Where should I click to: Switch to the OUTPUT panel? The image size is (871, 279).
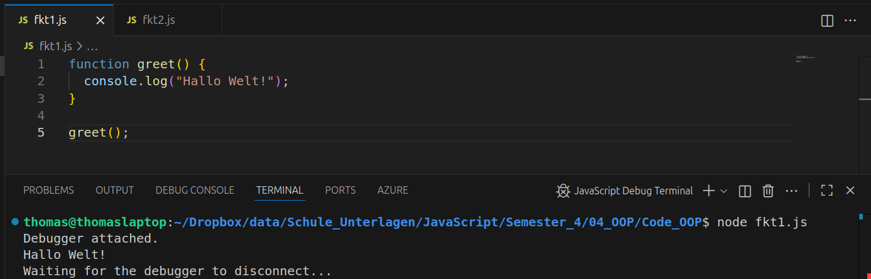[x=114, y=190]
